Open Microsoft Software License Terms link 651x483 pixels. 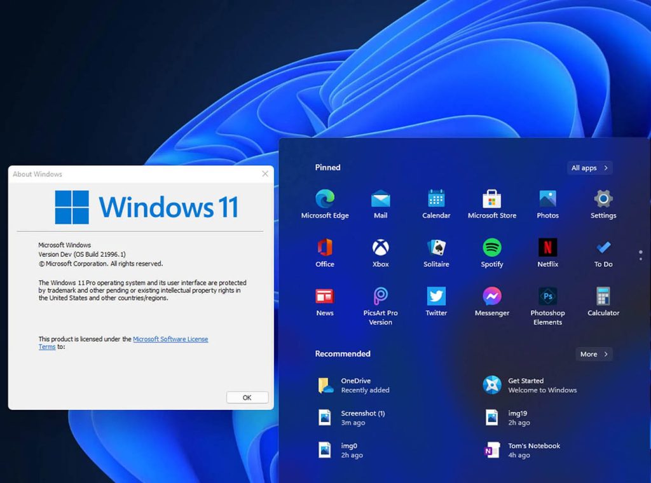[170, 339]
